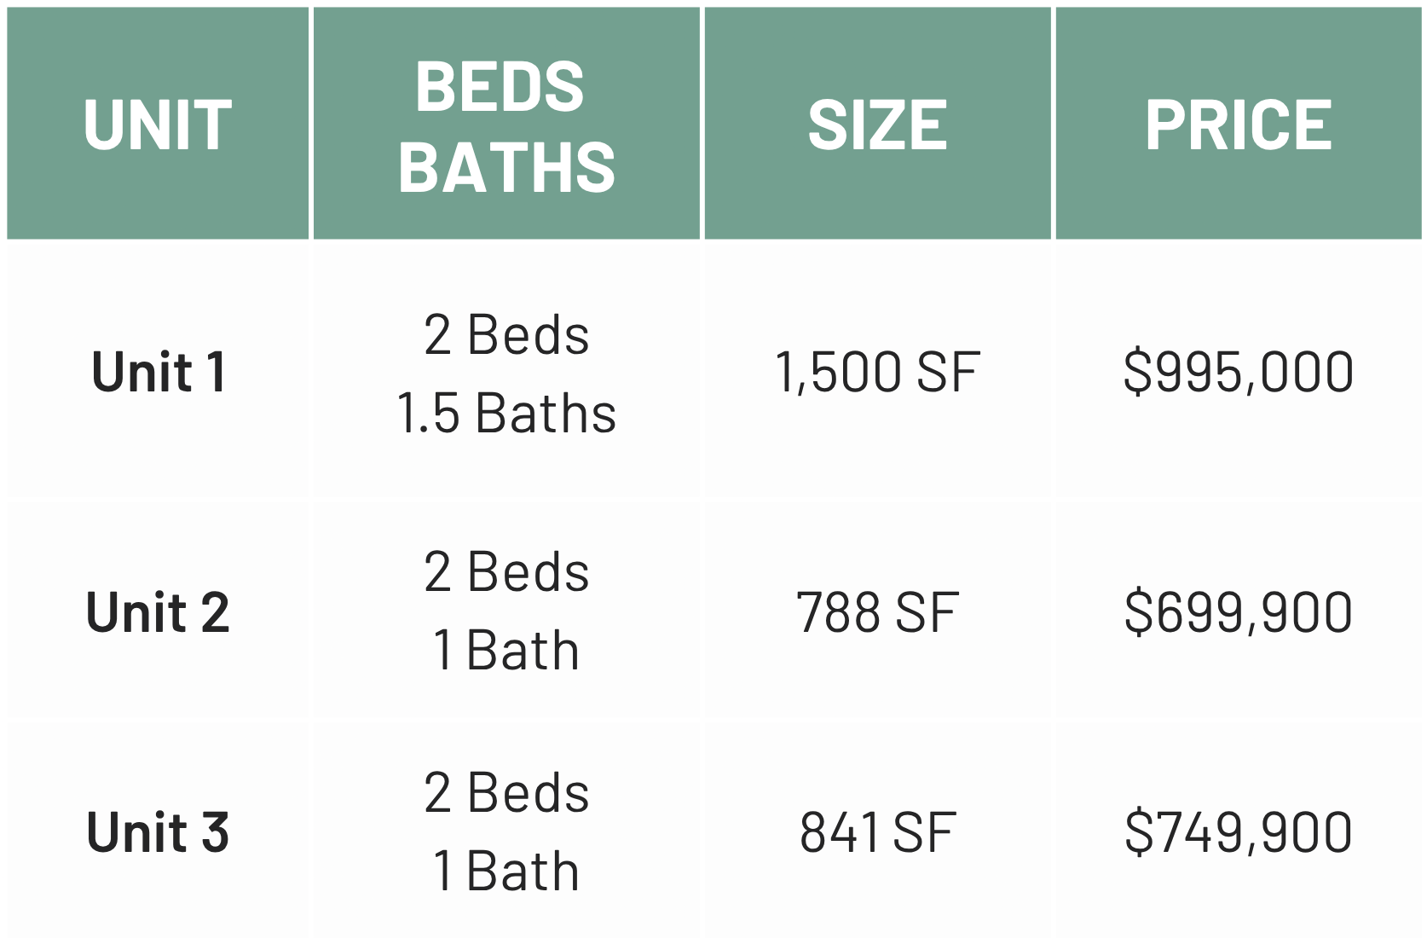Click the $995,000 price
Viewport: 1427px width, 944px height.
coord(1238,372)
